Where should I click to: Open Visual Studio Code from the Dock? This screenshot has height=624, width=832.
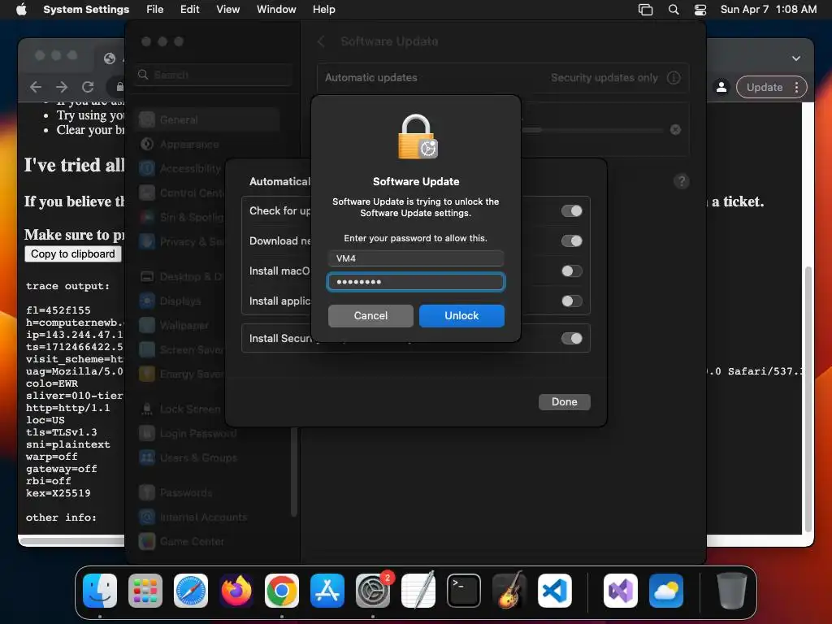point(554,591)
